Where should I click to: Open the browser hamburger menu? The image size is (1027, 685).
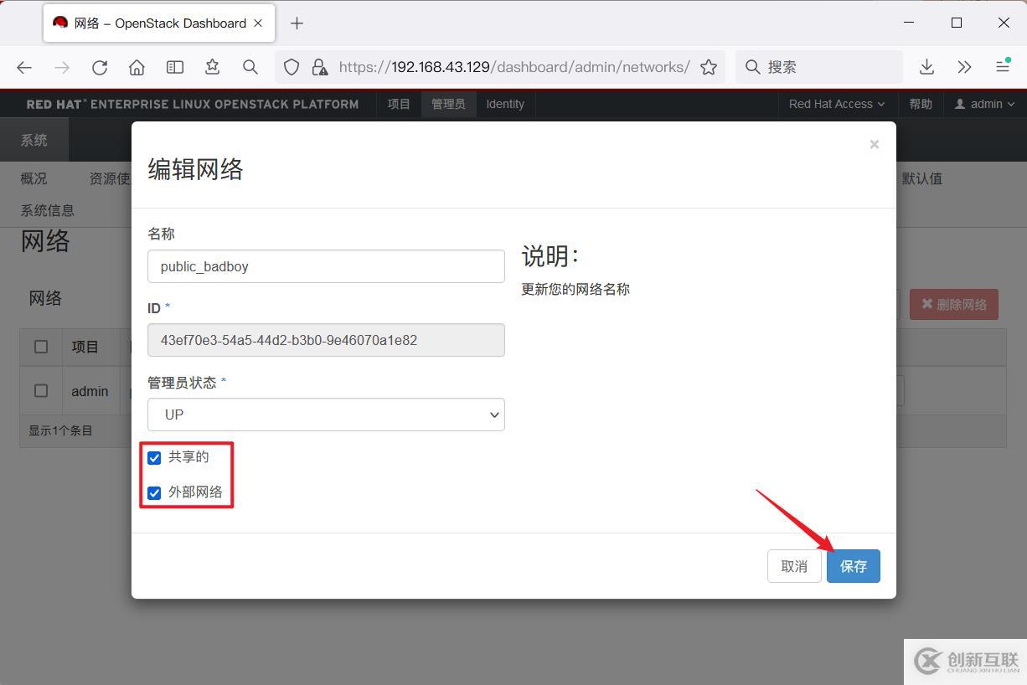tap(1002, 67)
